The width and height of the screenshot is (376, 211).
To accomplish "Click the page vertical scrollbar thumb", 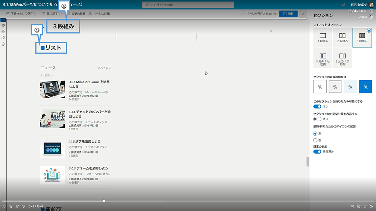I will 308,162.
